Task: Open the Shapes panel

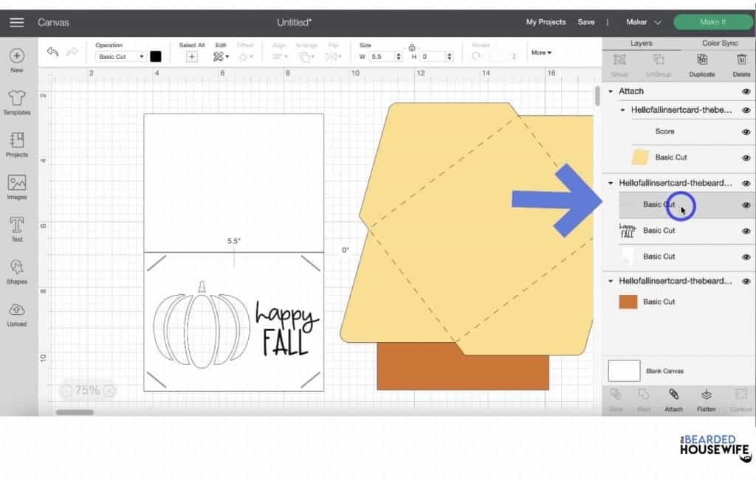Action: tap(16, 269)
